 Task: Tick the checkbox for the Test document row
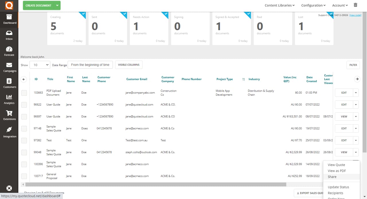click(x=24, y=140)
